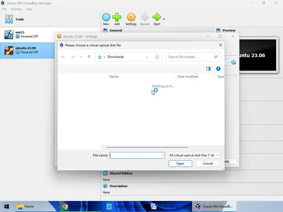Expand the Start button dropdown arrow
Viewport: 283px width, 212px height.
click(x=164, y=19)
